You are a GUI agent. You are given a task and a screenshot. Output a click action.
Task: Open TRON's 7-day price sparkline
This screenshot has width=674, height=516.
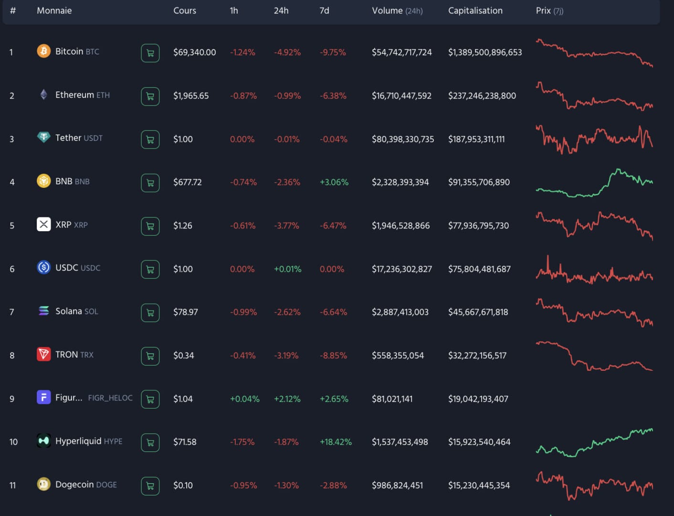[x=594, y=356]
